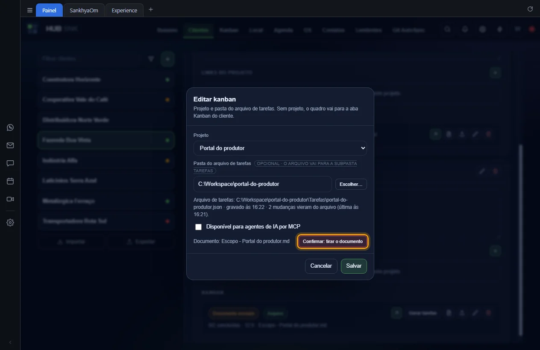The width and height of the screenshot is (540, 350).
Task: Expand the Projeto dropdown showing Portal do produtor
Action: [x=280, y=148]
